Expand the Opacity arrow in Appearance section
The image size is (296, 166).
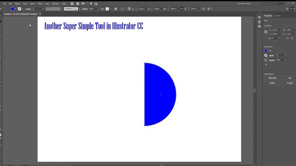coord(285,60)
